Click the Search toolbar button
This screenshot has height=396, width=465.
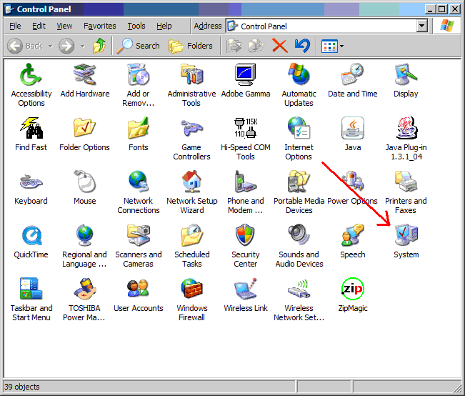click(x=138, y=46)
